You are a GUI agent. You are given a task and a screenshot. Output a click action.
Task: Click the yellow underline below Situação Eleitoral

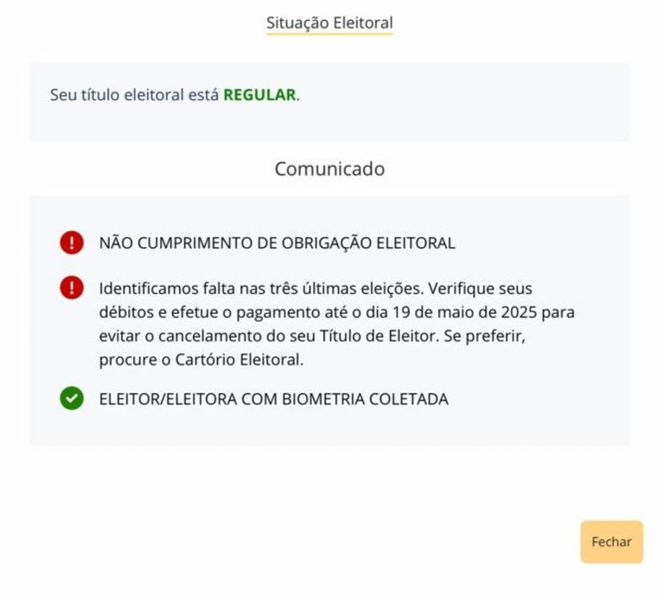coord(329,35)
